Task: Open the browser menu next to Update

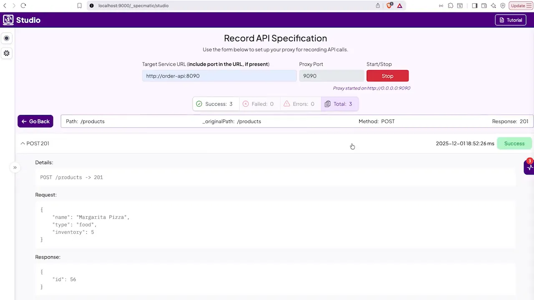Action: [530, 5]
